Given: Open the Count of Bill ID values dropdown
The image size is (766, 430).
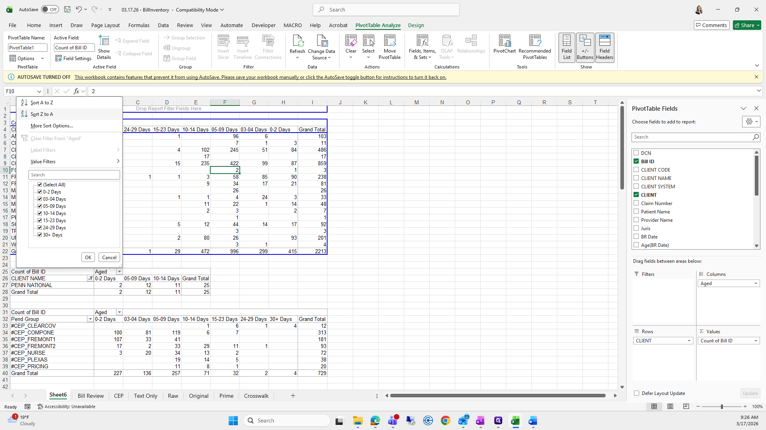Looking at the screenshot, I should pos(755,341).
